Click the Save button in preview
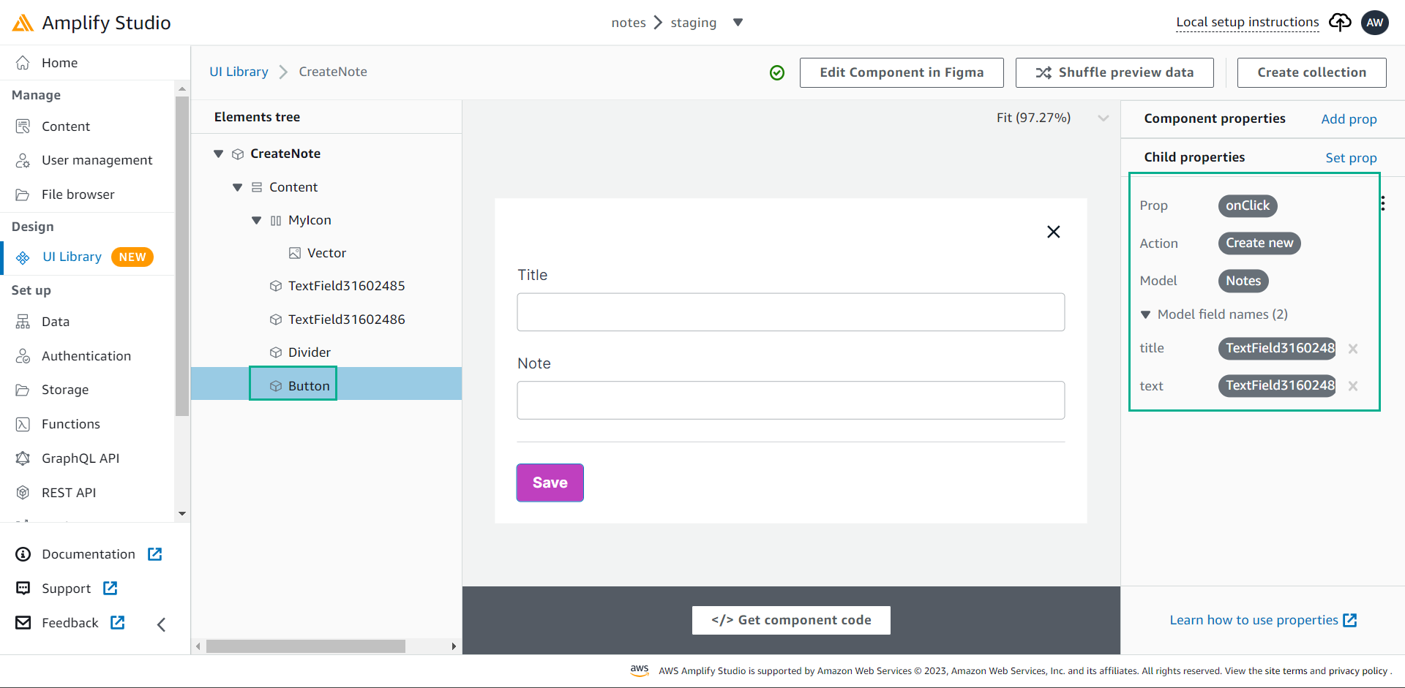 [x=550, y=483]
